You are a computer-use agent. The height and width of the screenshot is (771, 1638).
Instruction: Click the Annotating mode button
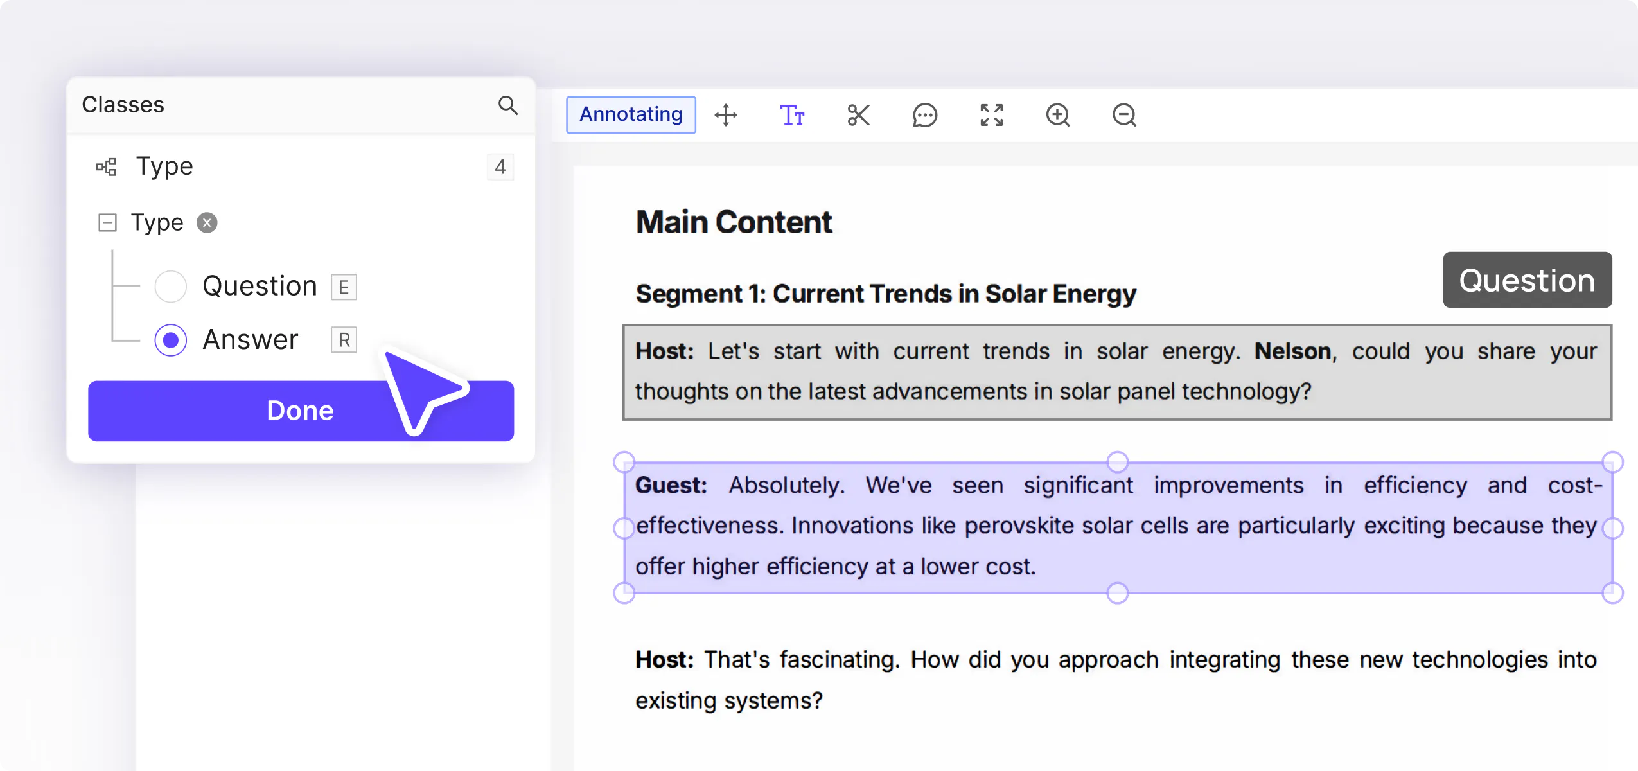click(631, 115)
